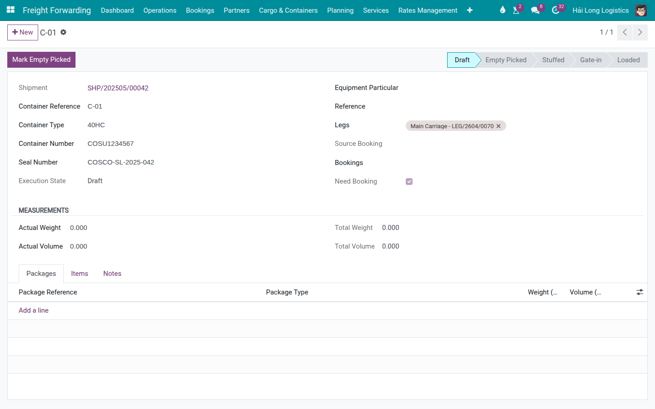Open the Bookings menu

(200, 10)
